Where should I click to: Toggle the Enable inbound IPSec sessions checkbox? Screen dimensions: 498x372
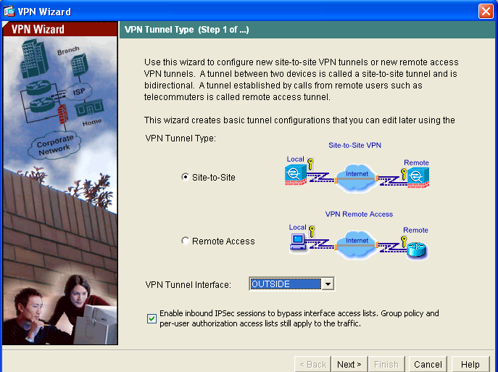(x=152, y=318)
